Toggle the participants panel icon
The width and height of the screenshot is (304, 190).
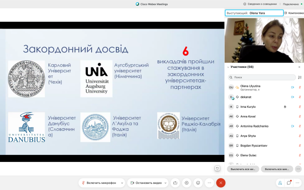coord(280,183)
